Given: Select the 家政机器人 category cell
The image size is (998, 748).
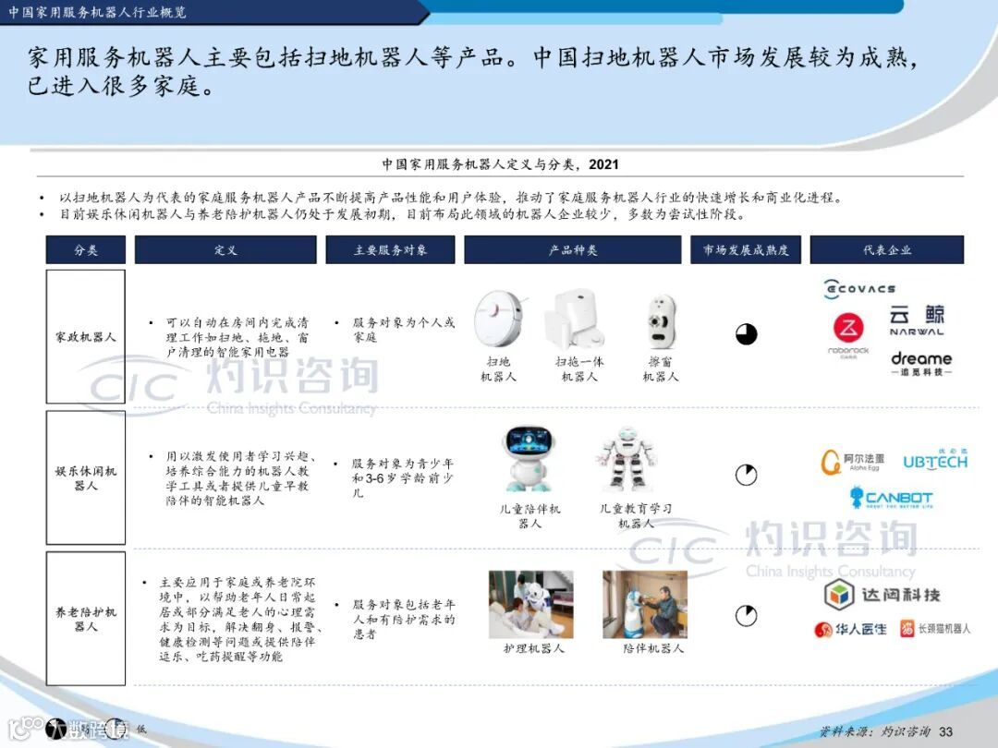Looking at the screenshot, I should (85, 336).
